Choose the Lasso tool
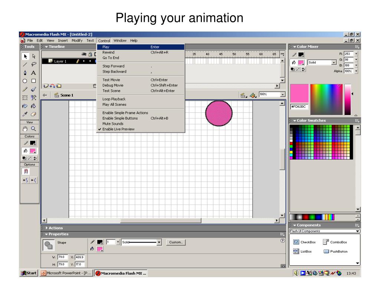 point(34,65)
